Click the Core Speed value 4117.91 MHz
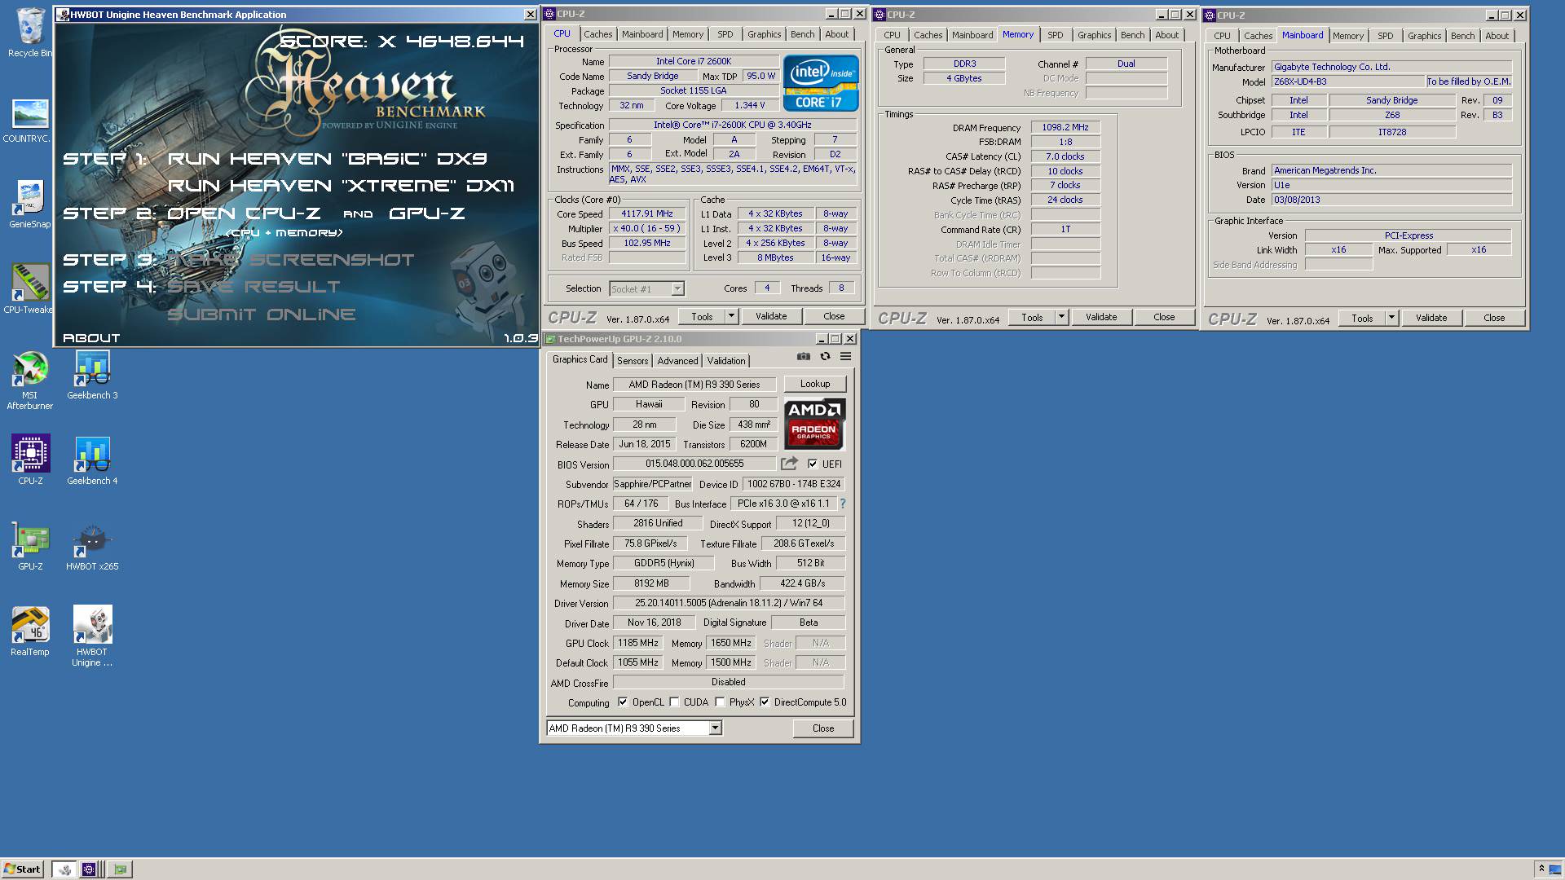Screen dimensions: 1565x880 [647, 213]
